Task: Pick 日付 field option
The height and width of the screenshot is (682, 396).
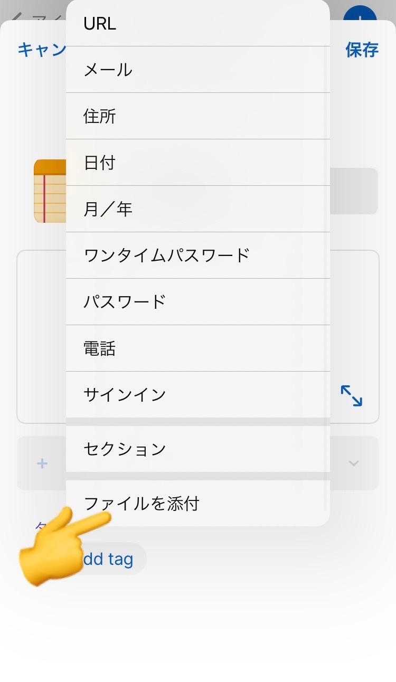Action: 197,163
